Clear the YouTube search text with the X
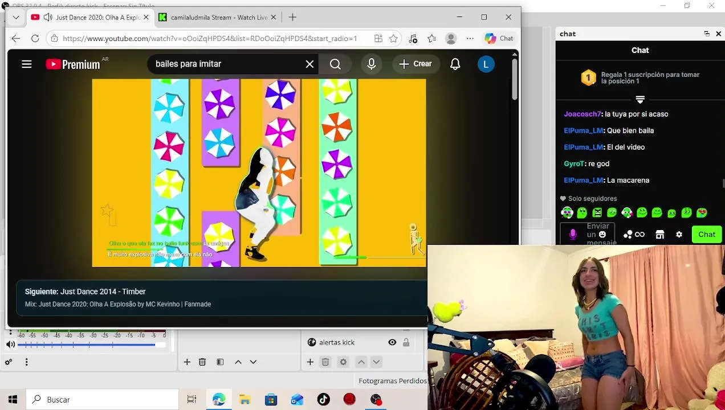Viewport: 725px width, 410px height. click(x=309, y=64)
